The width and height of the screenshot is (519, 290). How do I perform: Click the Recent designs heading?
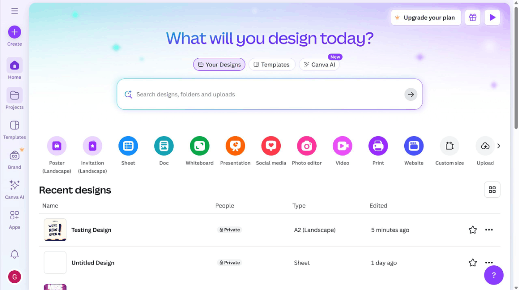pyautogui.click(x=75, y=190)
